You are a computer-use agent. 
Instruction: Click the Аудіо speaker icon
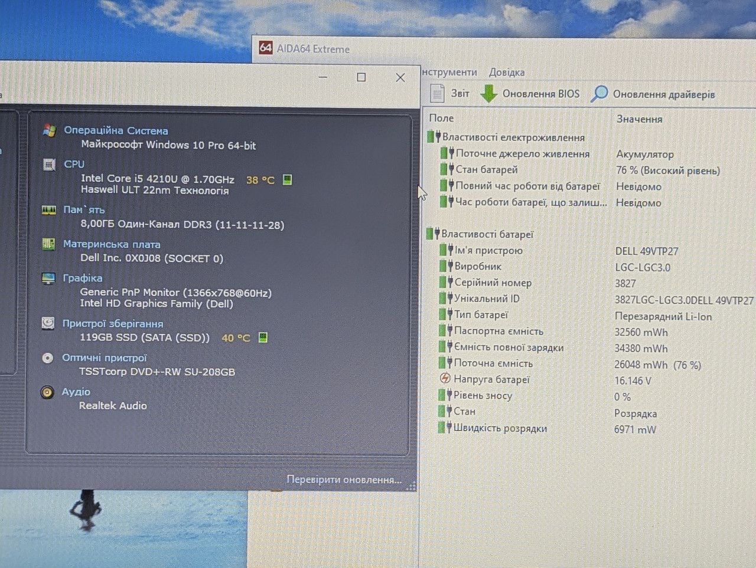[x=47, y=392]
